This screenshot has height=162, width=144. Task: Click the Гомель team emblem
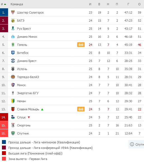[x=13, y=45]
